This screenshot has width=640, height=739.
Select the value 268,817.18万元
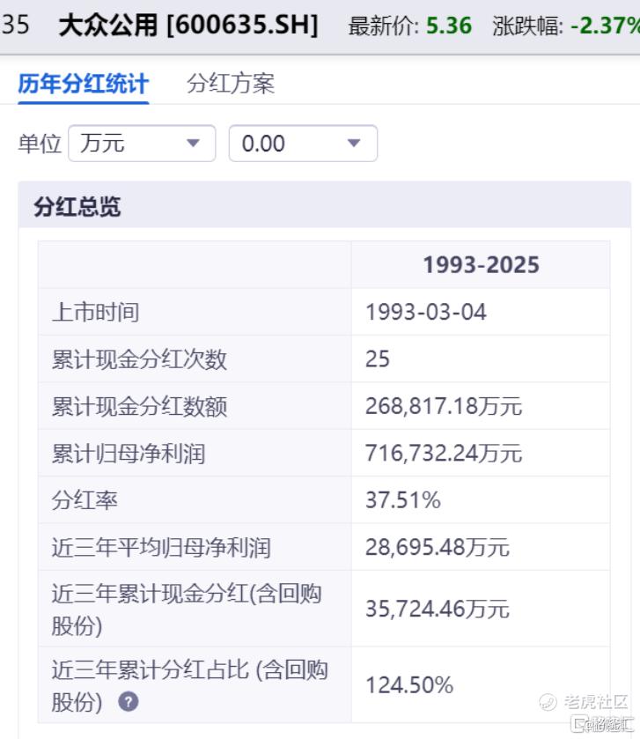click(444, 406)
